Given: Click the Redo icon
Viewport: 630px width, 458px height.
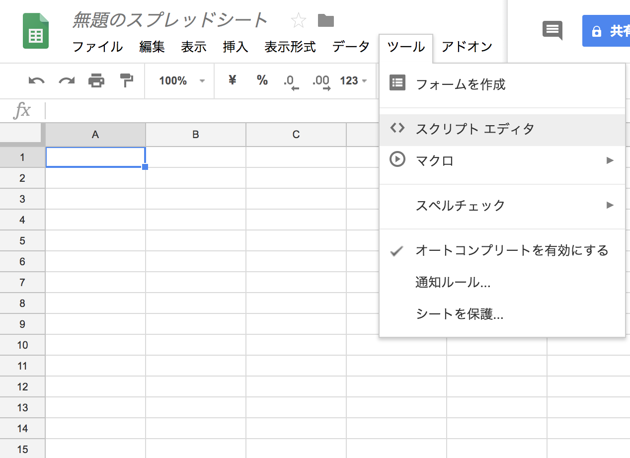Looking at the screenshot, I should click(x=66, y=81).
